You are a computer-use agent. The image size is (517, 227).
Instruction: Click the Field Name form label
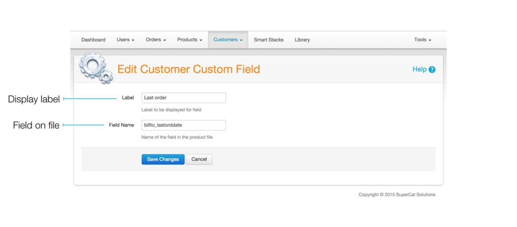point(121,125)
